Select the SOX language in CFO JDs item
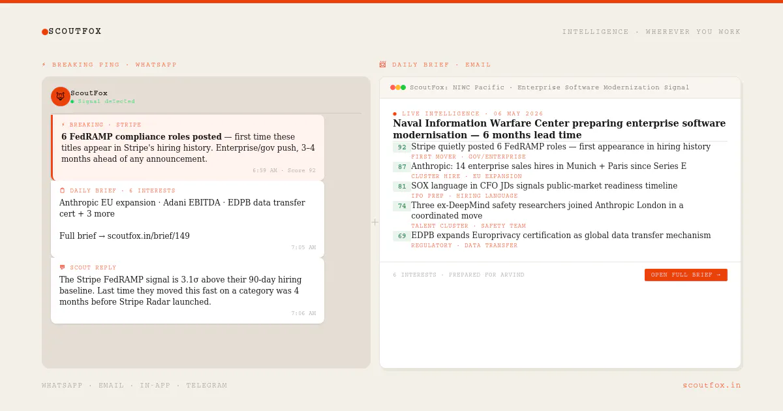The image size is (783, 411). point(544,186)
